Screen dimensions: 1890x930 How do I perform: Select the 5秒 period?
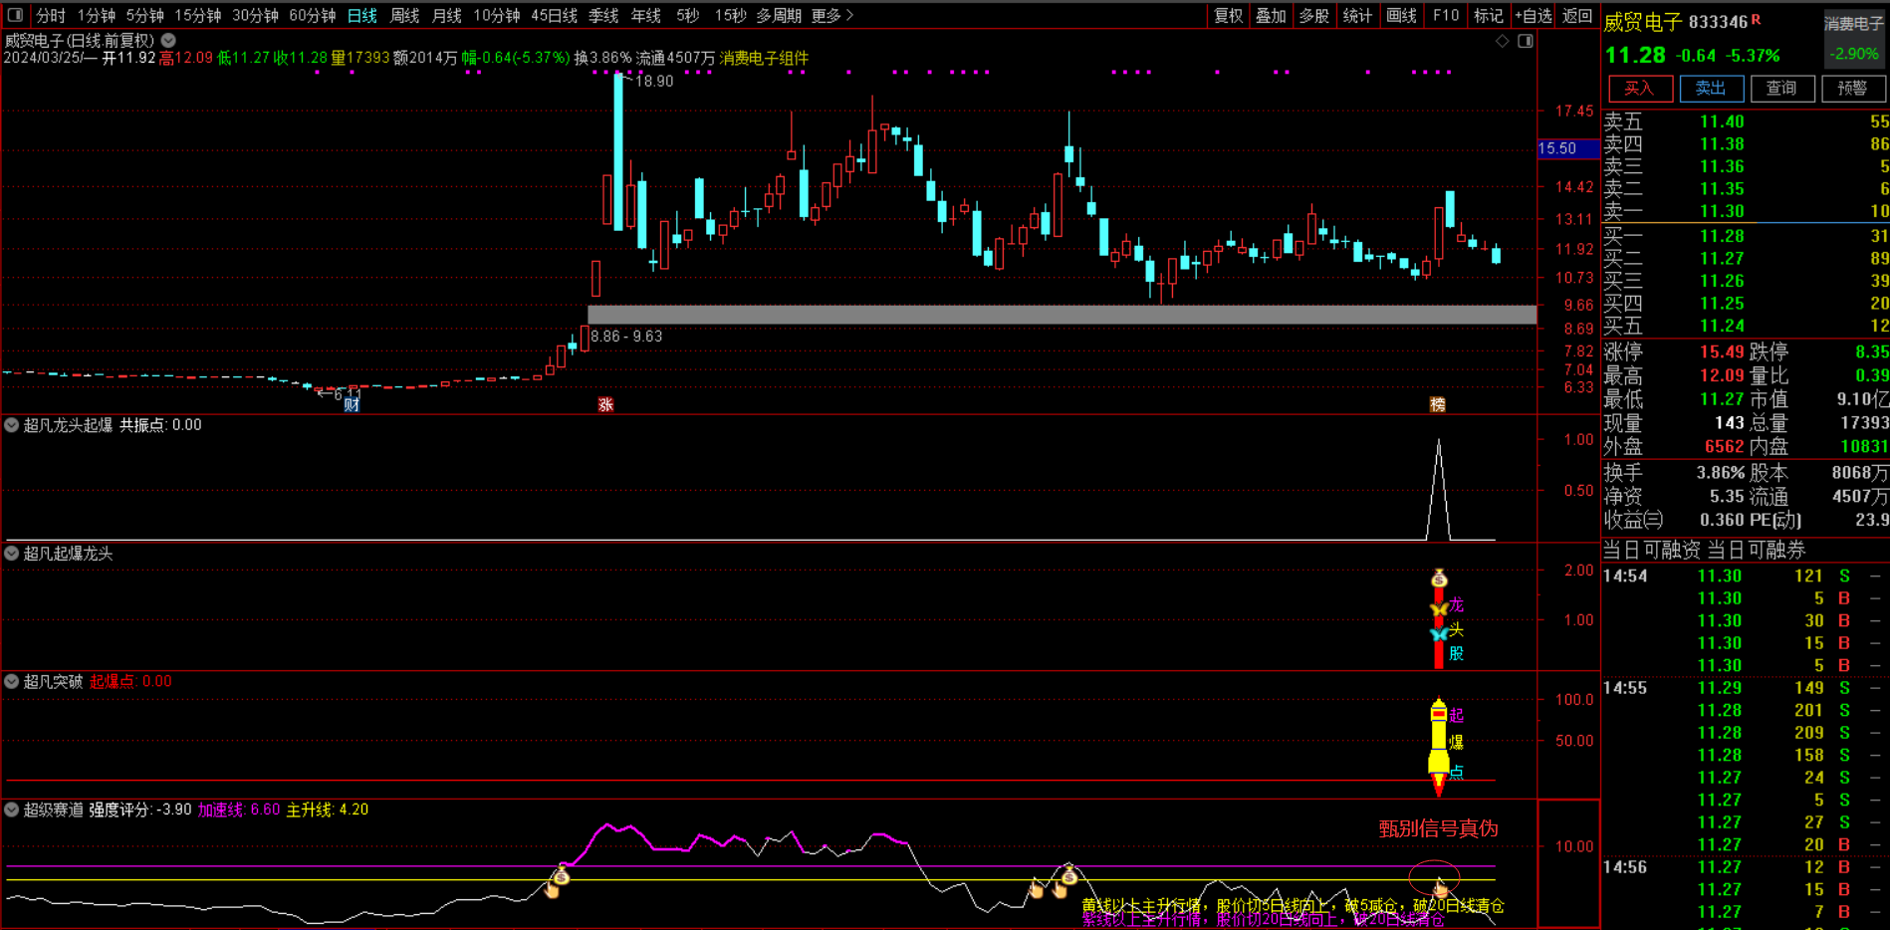pyautogui.click(x=688, y=16)
